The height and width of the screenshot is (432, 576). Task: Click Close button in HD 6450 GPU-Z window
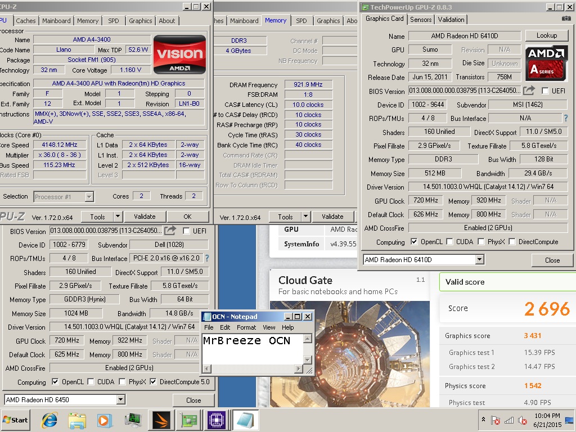pos(193,400)
